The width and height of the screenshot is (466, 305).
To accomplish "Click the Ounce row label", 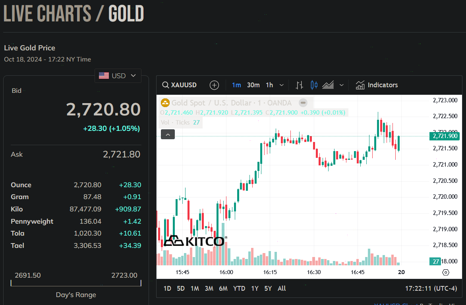I will pos(21,185).
